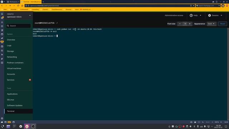Viewport: 229px width, 129px height.
Task: Open the user profile avatar
Action: point(223,6)
